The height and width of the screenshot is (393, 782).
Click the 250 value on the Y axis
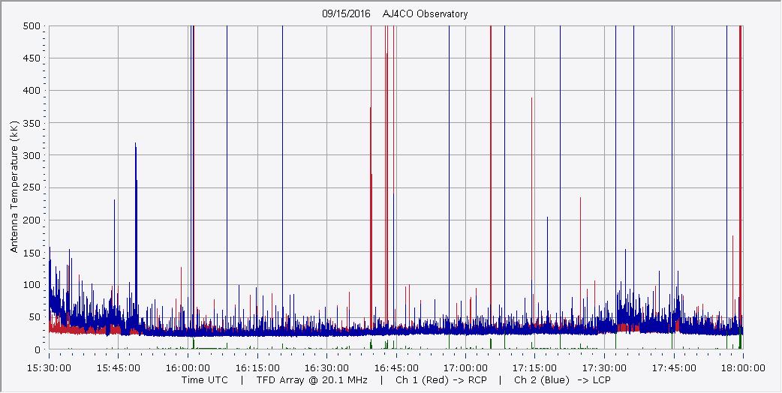[32, 187]
